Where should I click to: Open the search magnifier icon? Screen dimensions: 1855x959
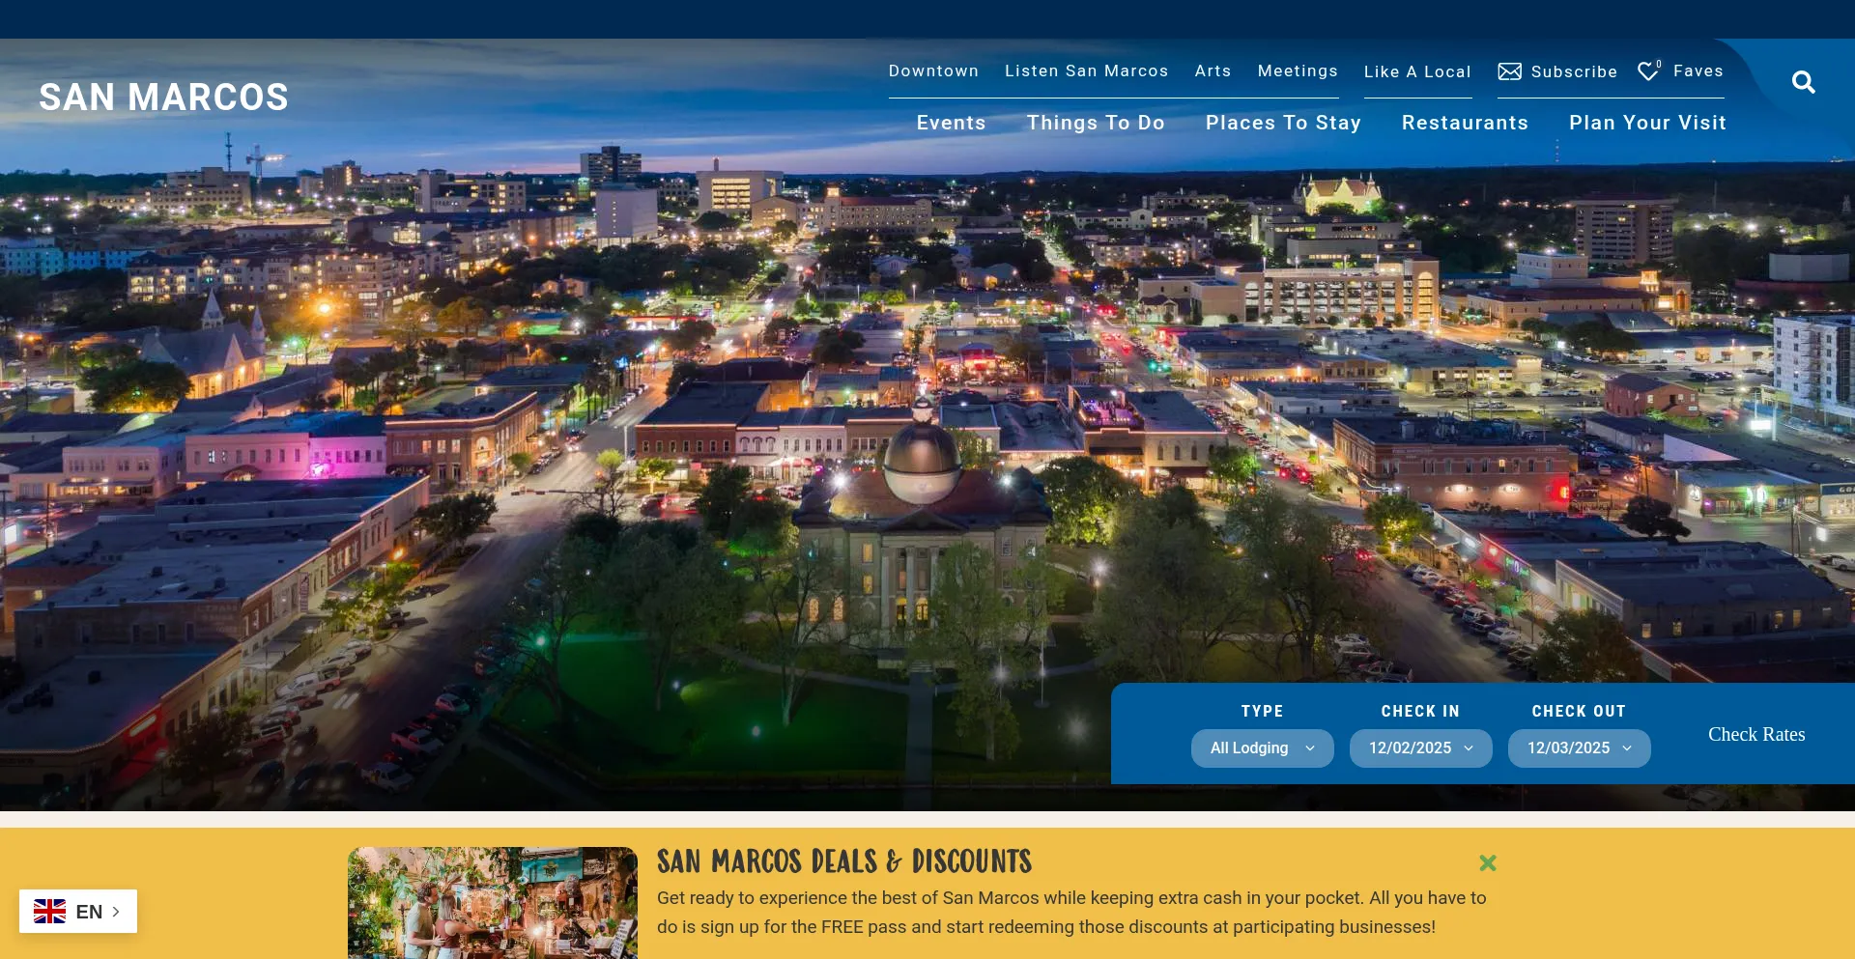point(1803,82)
